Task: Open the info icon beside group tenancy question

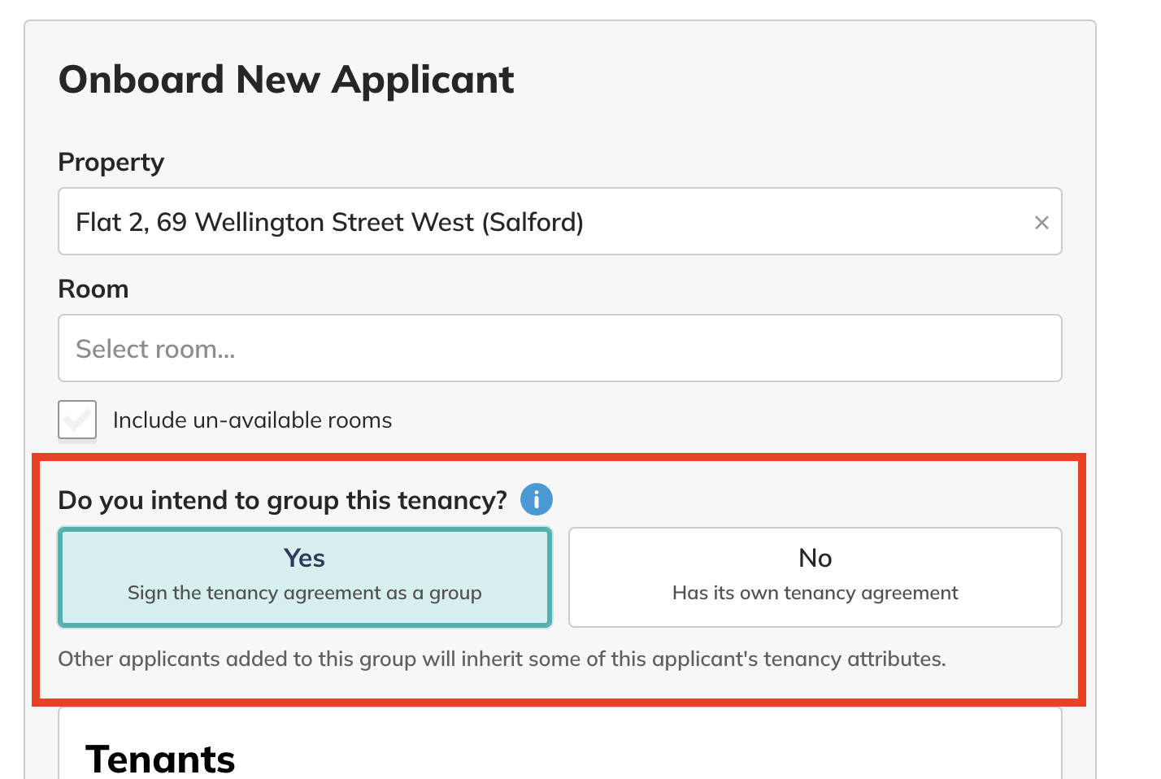Action: 537,499
